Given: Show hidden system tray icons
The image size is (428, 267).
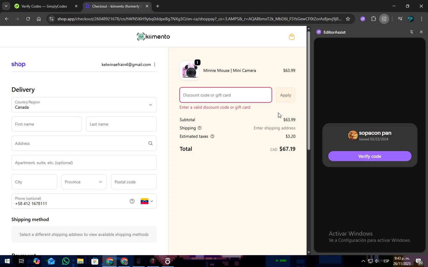Looking at the screenshot, I should 363,261.
